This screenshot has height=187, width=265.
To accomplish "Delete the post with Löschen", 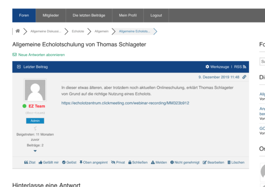I will tap(236, 162).
